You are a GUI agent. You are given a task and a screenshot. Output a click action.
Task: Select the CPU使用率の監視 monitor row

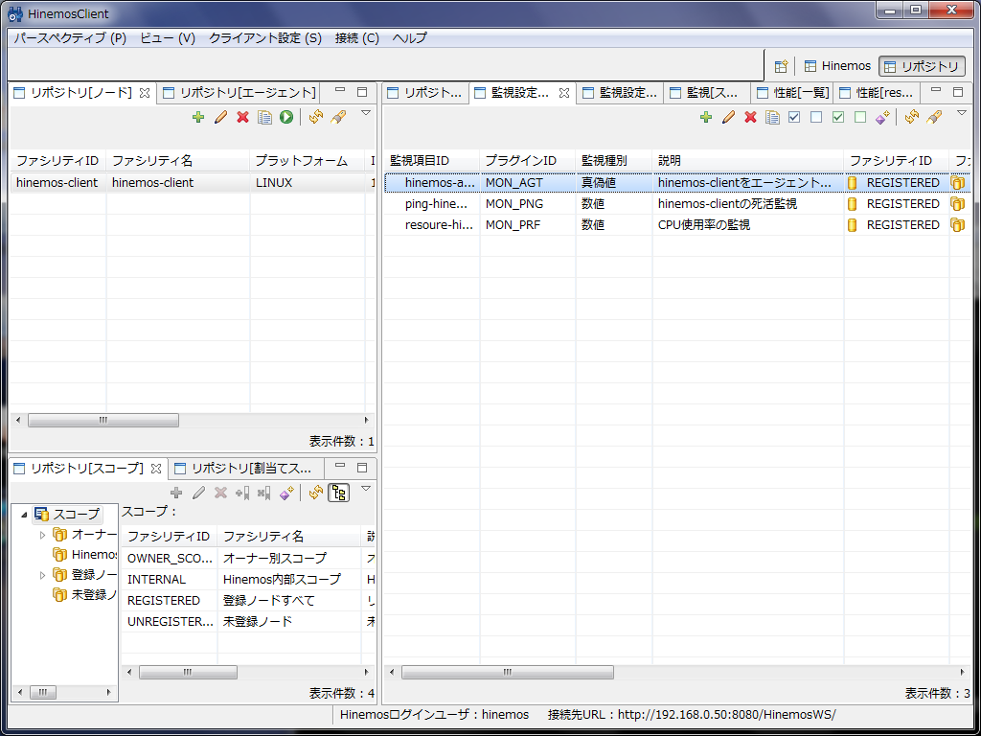click(676, 224)
